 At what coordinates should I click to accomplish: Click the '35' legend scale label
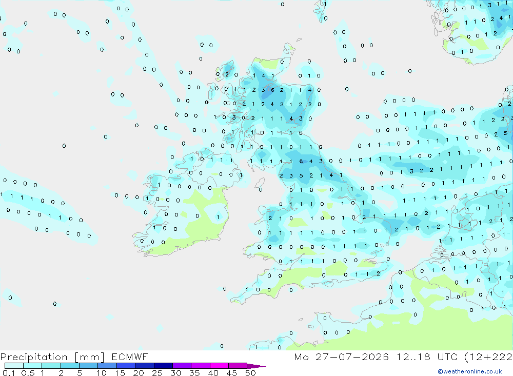[x=194, y=373]
